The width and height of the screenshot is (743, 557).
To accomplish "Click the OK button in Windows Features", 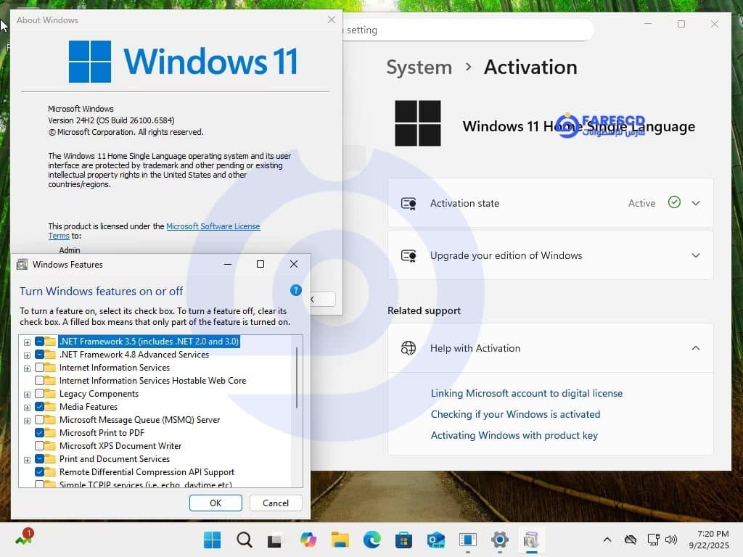I will click(x=215, y=503).
